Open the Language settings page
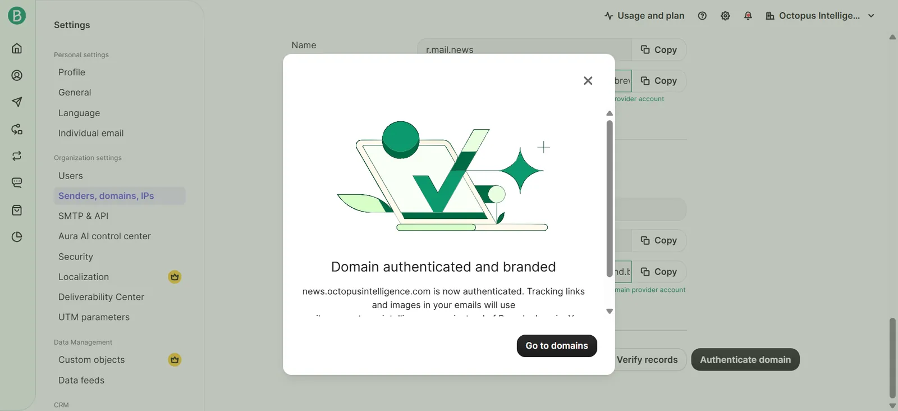Viewport: 898px width, 411px height. click(x=79, y=113)
